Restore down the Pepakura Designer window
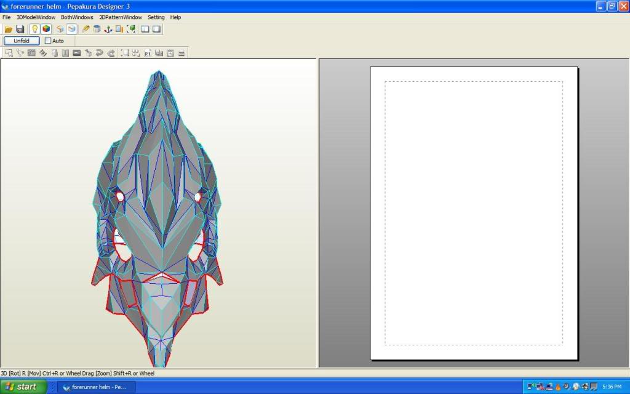 coord(612,6)
